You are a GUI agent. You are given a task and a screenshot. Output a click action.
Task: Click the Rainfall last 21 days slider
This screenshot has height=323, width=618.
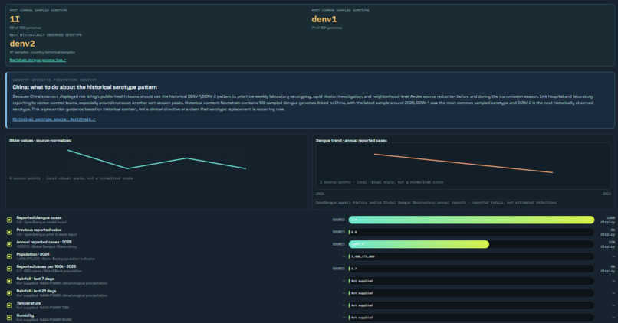click(472, 293)
